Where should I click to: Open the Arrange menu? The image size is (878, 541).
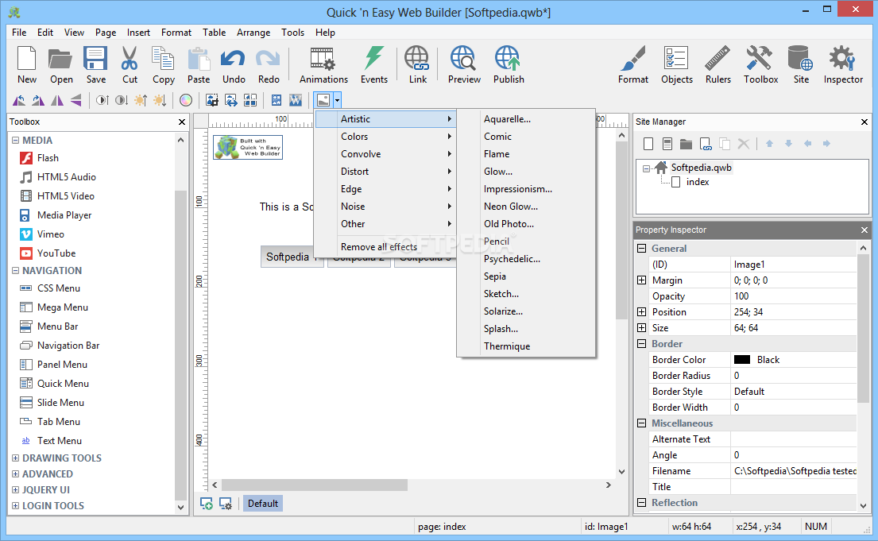tap(253, 33)
